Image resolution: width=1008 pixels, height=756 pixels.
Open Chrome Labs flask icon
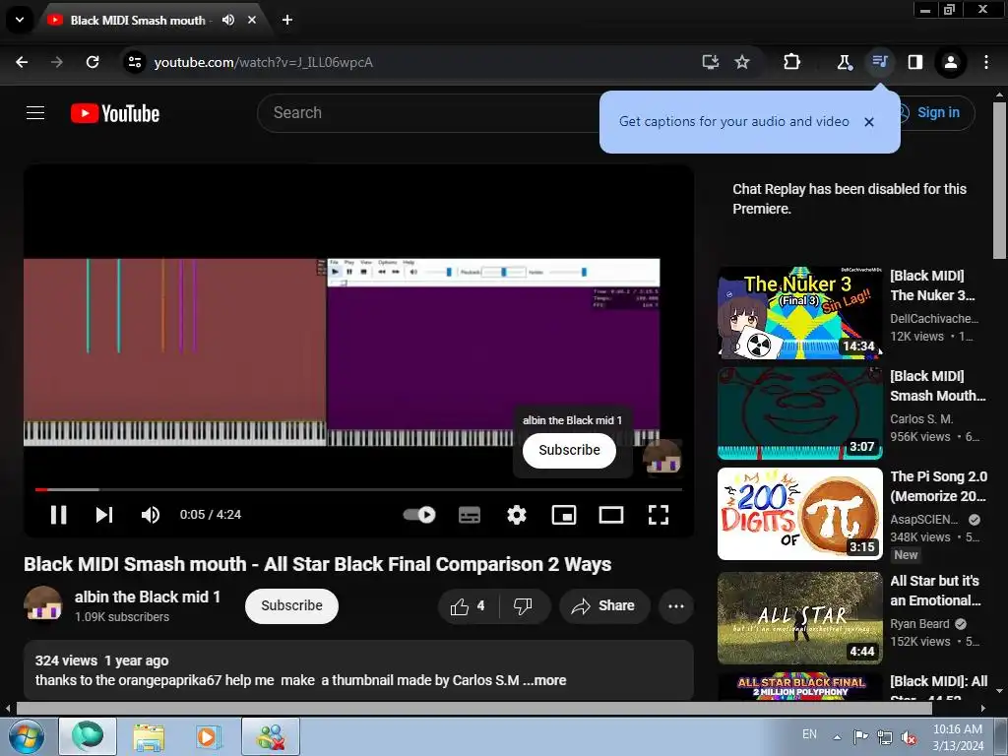[844, 62]
